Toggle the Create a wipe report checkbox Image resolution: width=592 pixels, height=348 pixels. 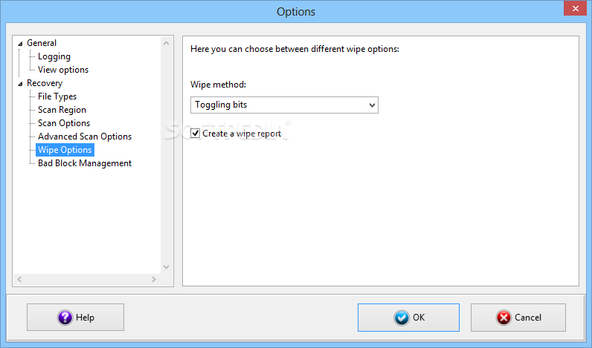[x=196, y=134]
